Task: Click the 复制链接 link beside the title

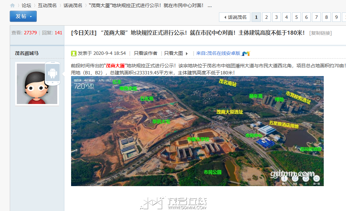Action: pyautogui.click(x=320, y=33)
